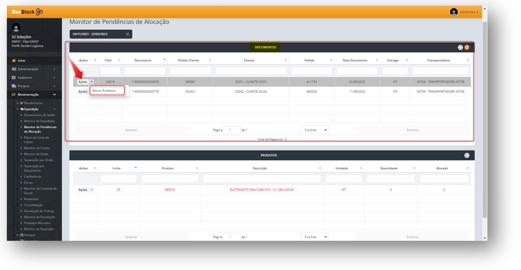Sort documents by Cliente column sort arrows
521x270 pixels.
pos(286,60)
